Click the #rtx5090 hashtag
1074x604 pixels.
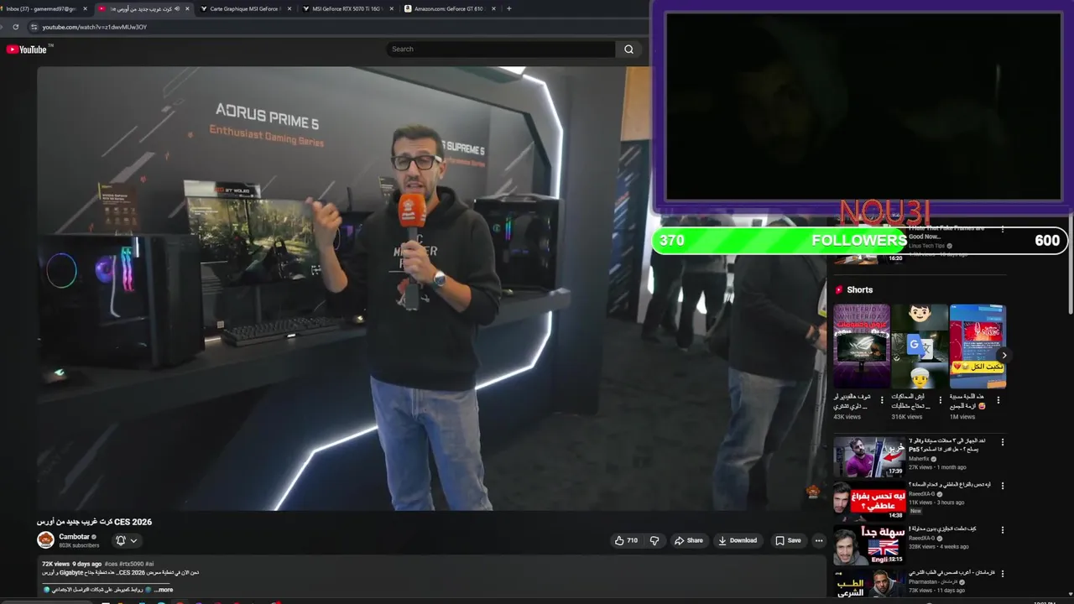pyautogui.click(x=131, y=564)
